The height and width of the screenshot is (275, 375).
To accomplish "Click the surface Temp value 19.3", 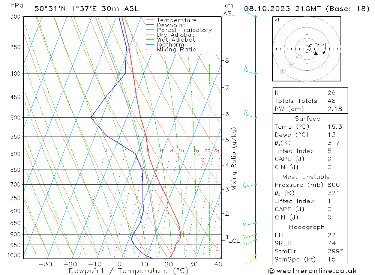I will [335, 126].
